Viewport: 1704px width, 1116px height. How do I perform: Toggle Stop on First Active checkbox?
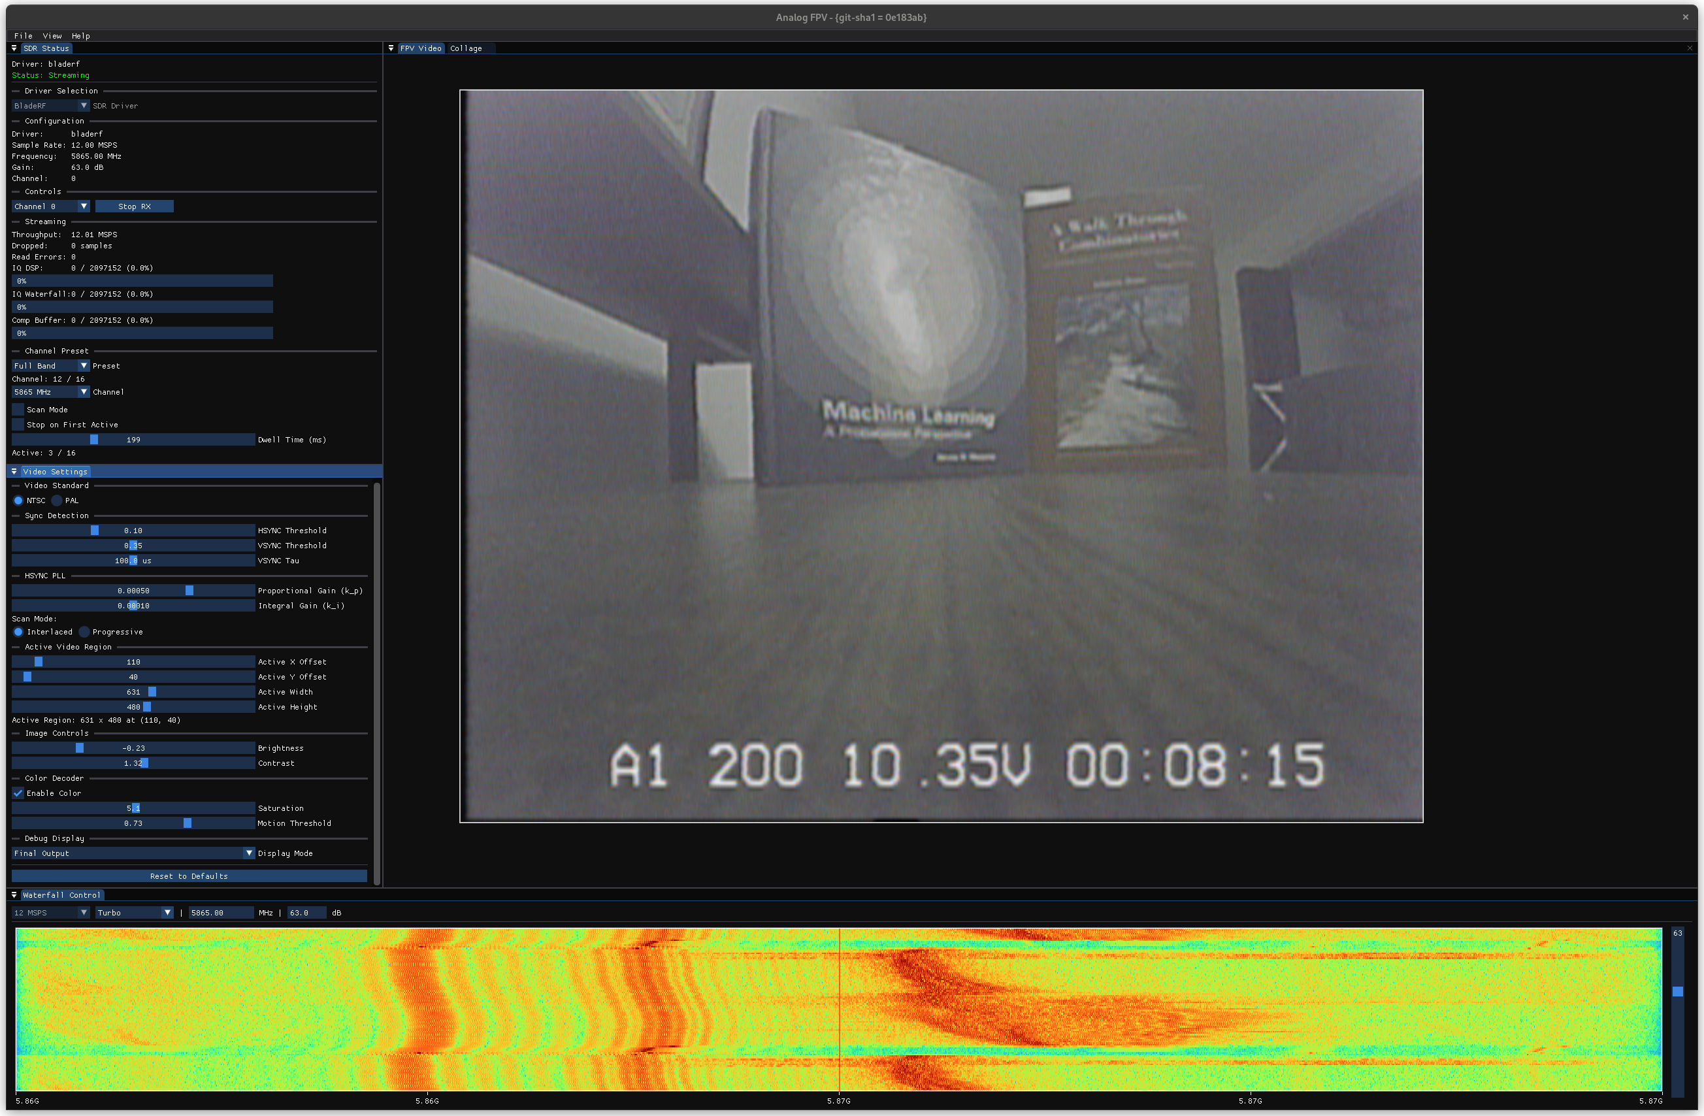[x=18, y=425]
